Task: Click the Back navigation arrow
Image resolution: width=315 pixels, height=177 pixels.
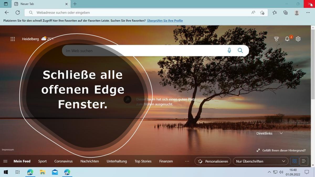Action: click(x=7, y=13)
